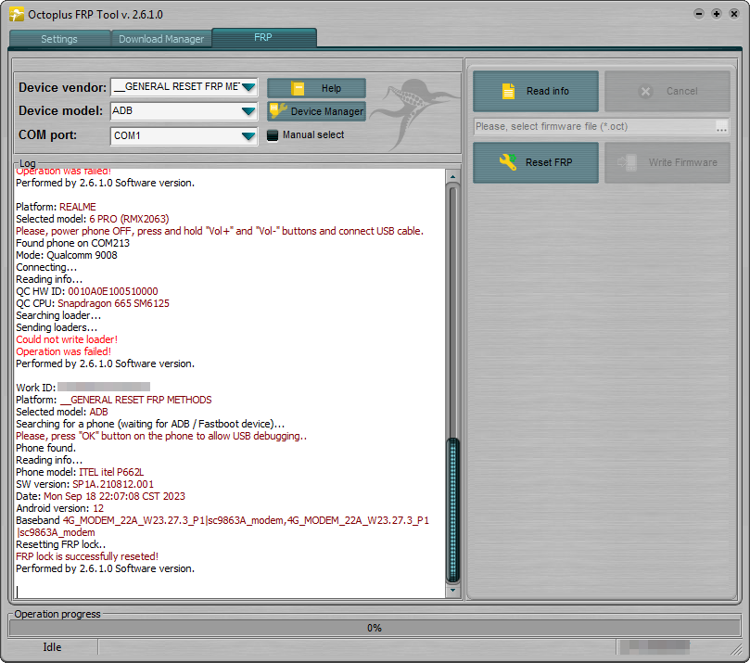Select the FRP tab
Screen dimensions: 750x663
(x=263, y=37)
